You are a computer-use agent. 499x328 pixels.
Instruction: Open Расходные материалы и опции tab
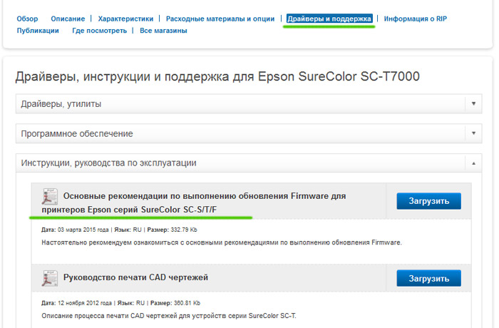click(220, 19)
